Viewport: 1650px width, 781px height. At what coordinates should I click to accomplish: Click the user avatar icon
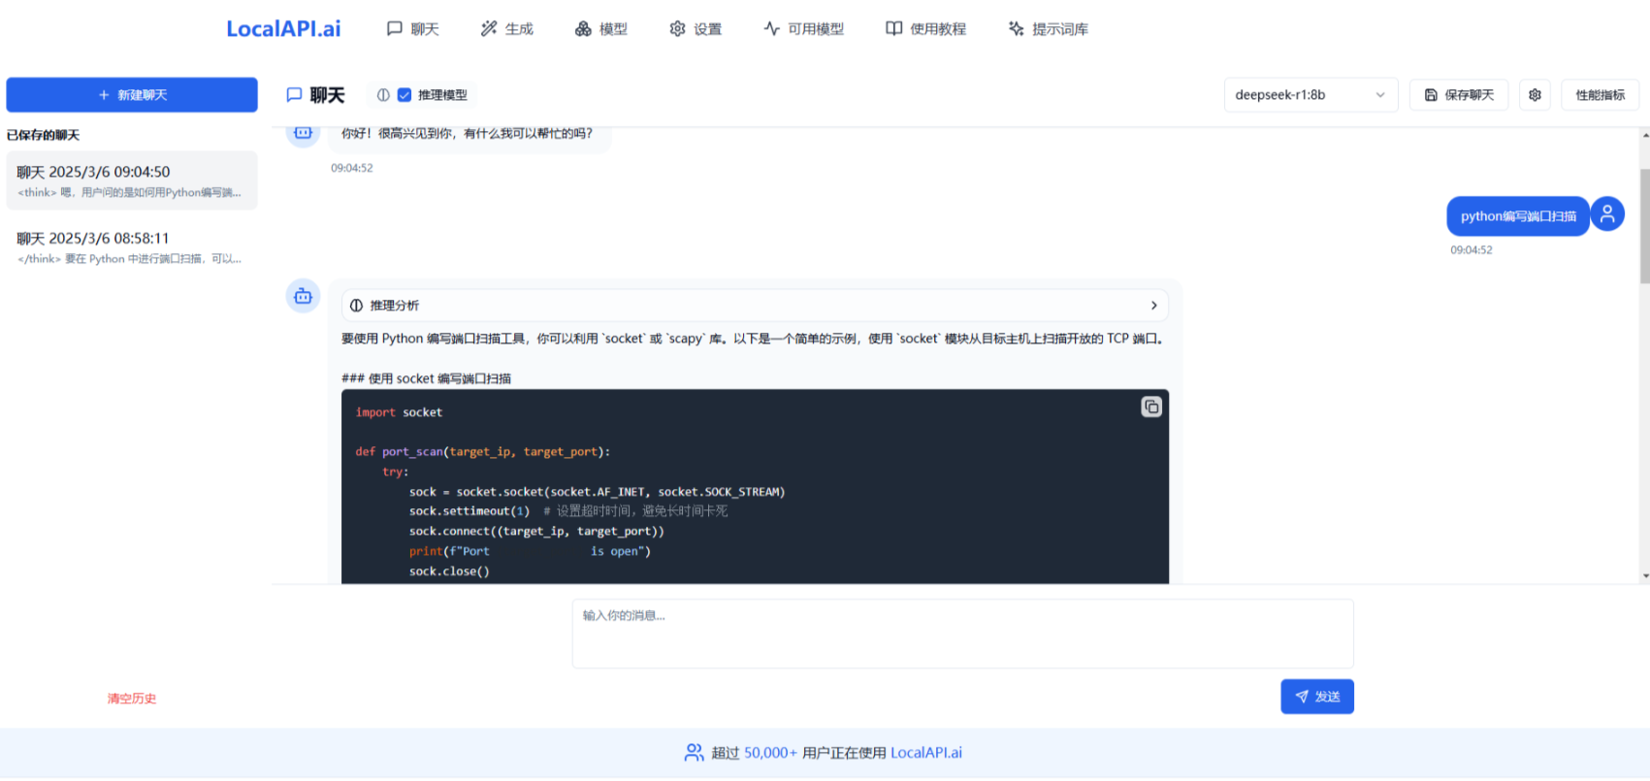pyautogui.click(x=1607, y=214)
